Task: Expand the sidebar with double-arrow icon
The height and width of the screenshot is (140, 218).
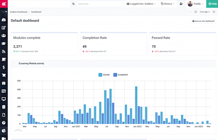Action: point(6,12)
